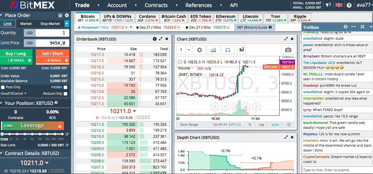Expand the Chart panel to fullscreen
373x174 pixels.
coord(286,39)
